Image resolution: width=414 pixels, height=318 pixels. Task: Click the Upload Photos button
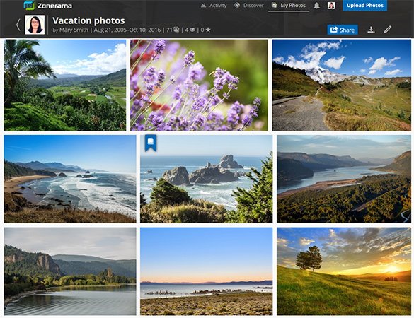click(x=365, y=6)
